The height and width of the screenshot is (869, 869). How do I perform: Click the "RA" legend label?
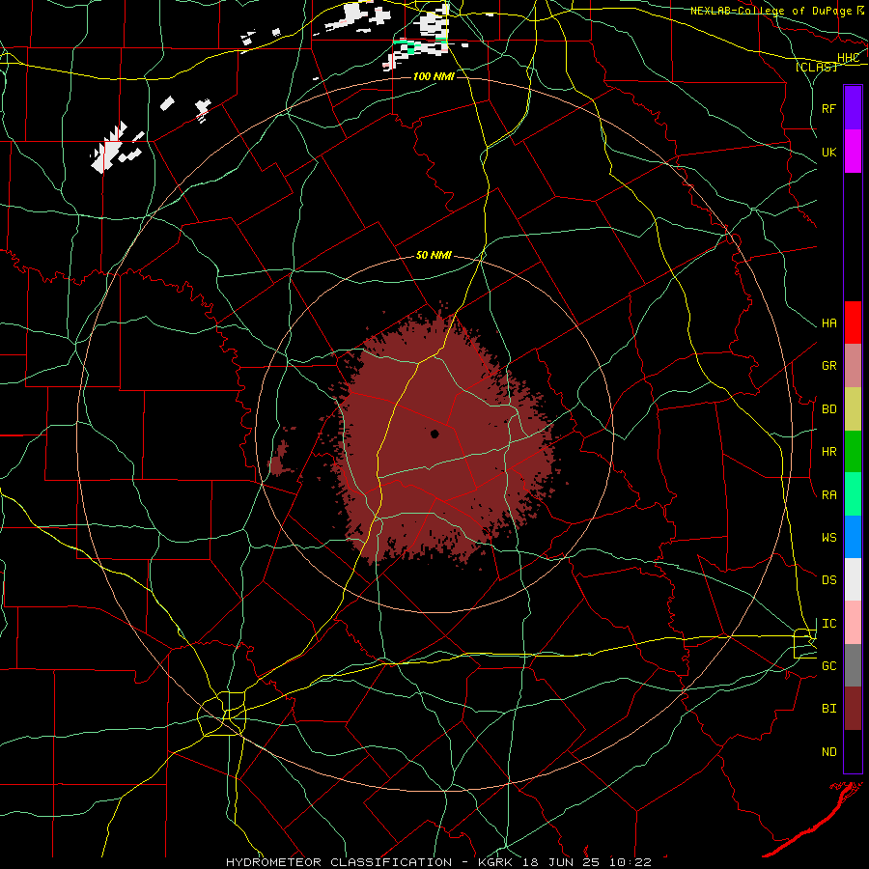point(829,495)
